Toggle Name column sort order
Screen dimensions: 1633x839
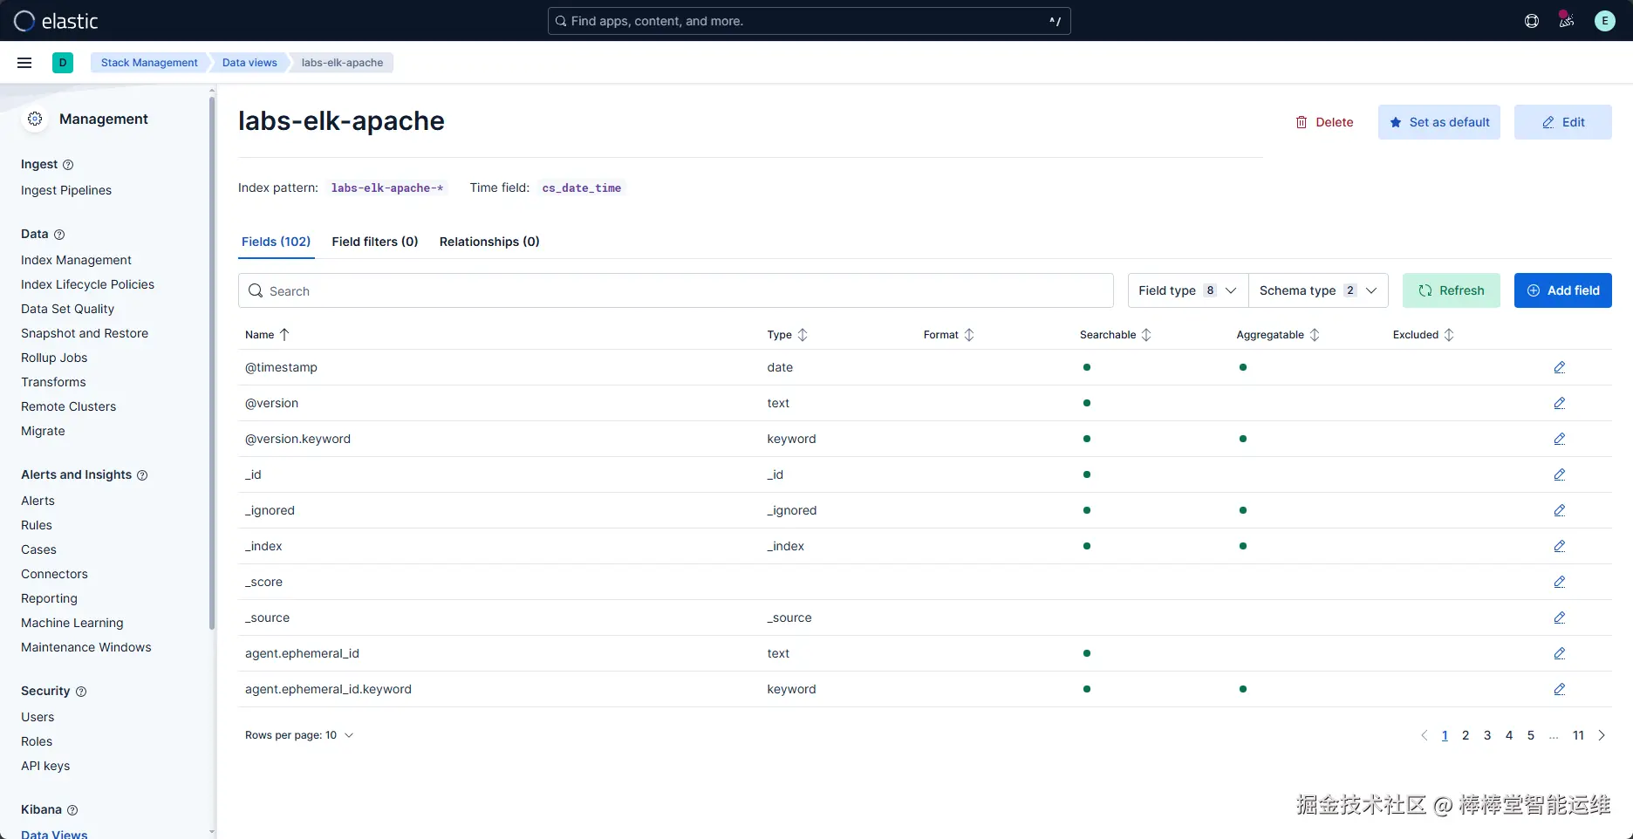[267, 335]
